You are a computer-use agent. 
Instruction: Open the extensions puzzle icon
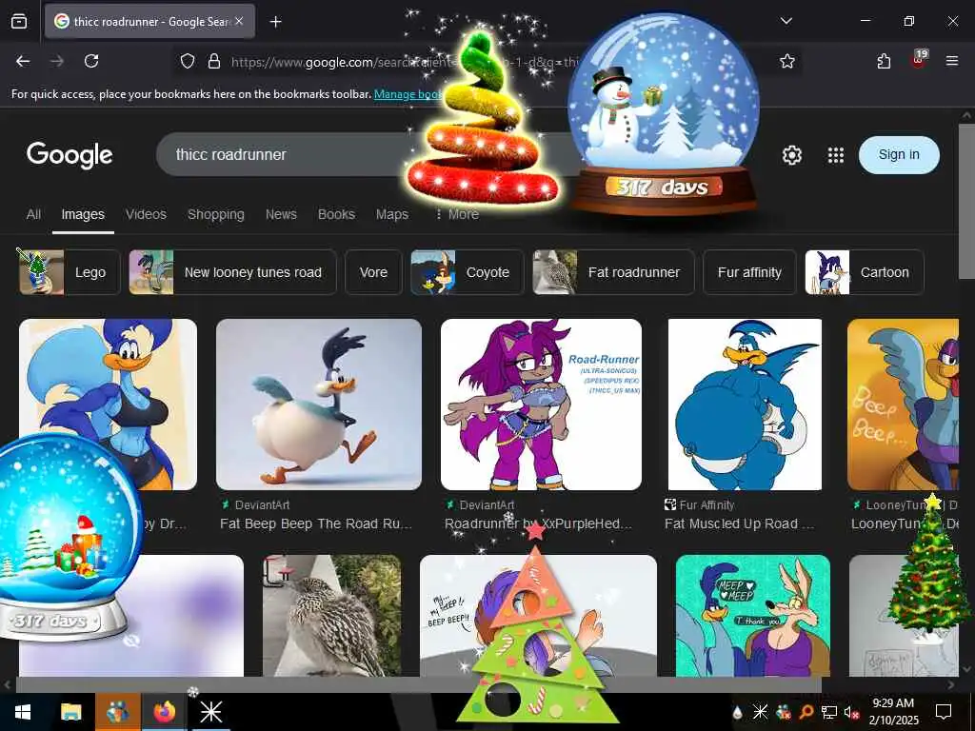click(884, 61)
